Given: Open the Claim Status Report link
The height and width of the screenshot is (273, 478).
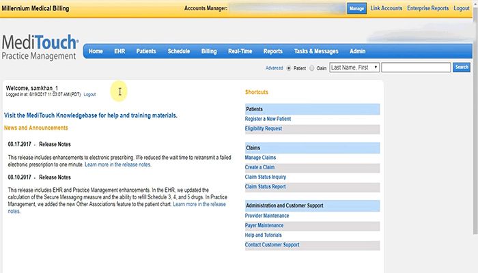Looking at the screenshot, I should [265, 186].
